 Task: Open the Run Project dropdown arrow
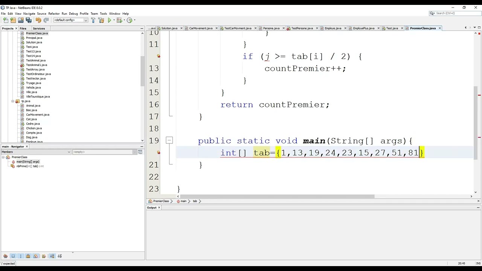click(113, 20)
